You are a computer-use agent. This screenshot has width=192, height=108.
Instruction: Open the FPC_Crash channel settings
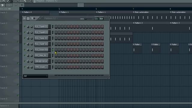(41, 67)
